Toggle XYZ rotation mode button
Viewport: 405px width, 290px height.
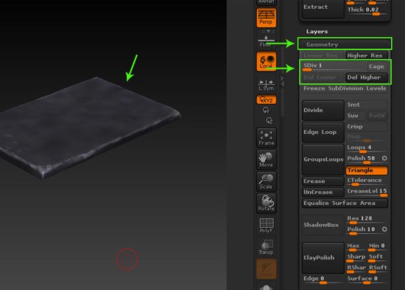267,99
